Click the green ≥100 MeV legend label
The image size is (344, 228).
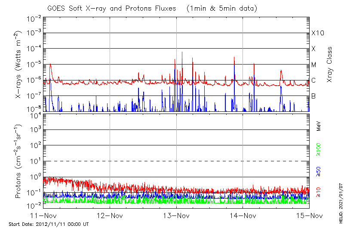(319, 150)
